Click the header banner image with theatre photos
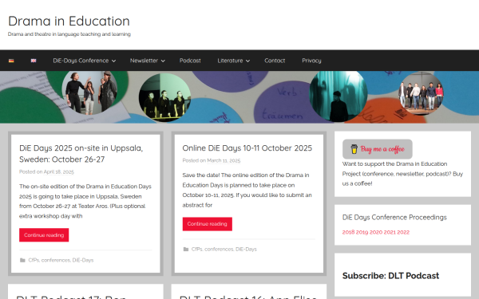The width and height of the screenshot is (479, 299). pyautogui.click(x=239, y=97)
